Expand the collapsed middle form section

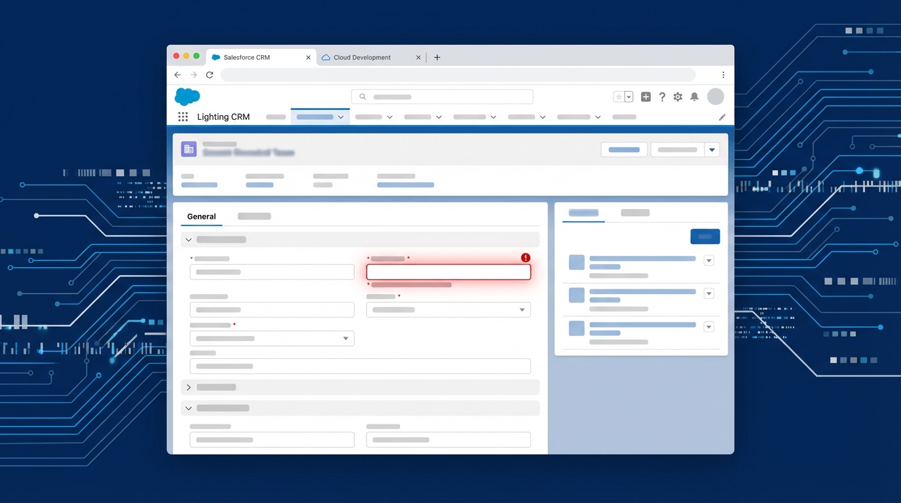pyautogui.click(x=189, y=387)
